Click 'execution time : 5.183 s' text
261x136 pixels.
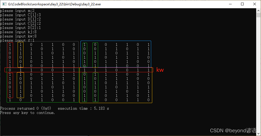tap(83, 108)
